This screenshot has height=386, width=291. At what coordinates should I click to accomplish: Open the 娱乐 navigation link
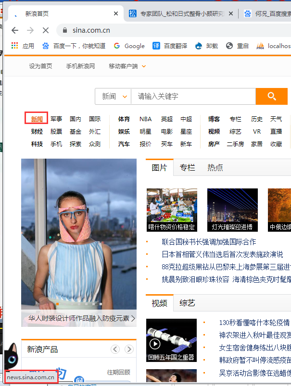click(124, 132)
